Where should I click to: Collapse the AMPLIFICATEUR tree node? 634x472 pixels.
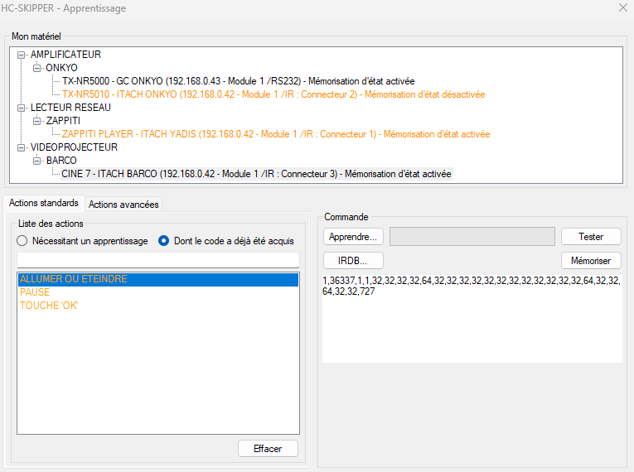point(21,55)
